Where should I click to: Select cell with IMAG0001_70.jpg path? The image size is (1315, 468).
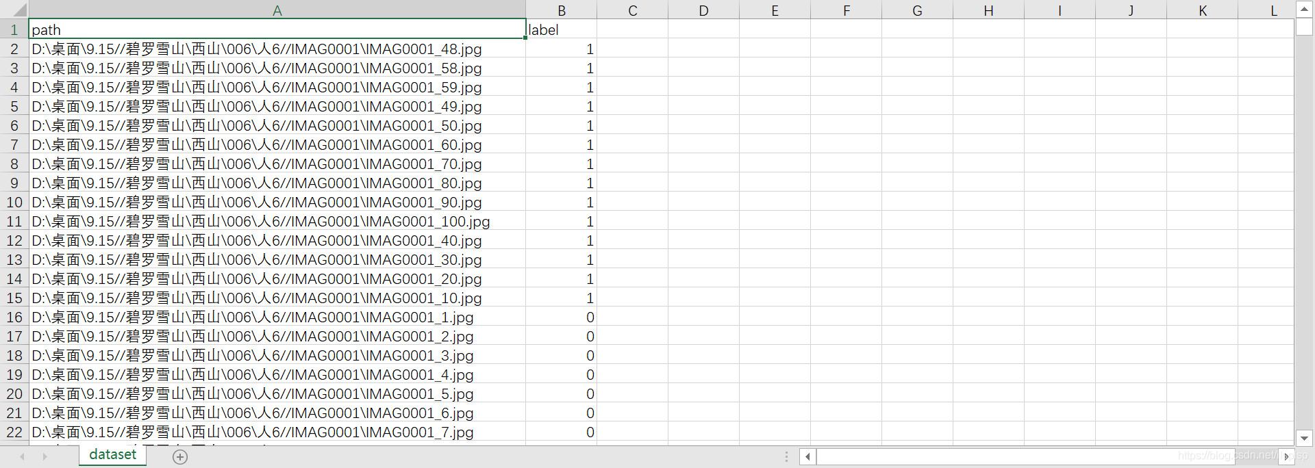277,164
